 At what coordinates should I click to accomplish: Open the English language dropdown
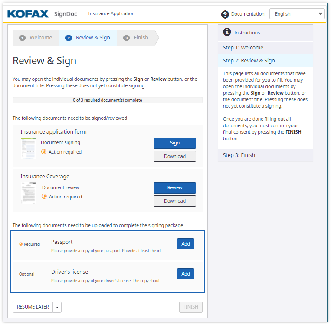(297, 14)
